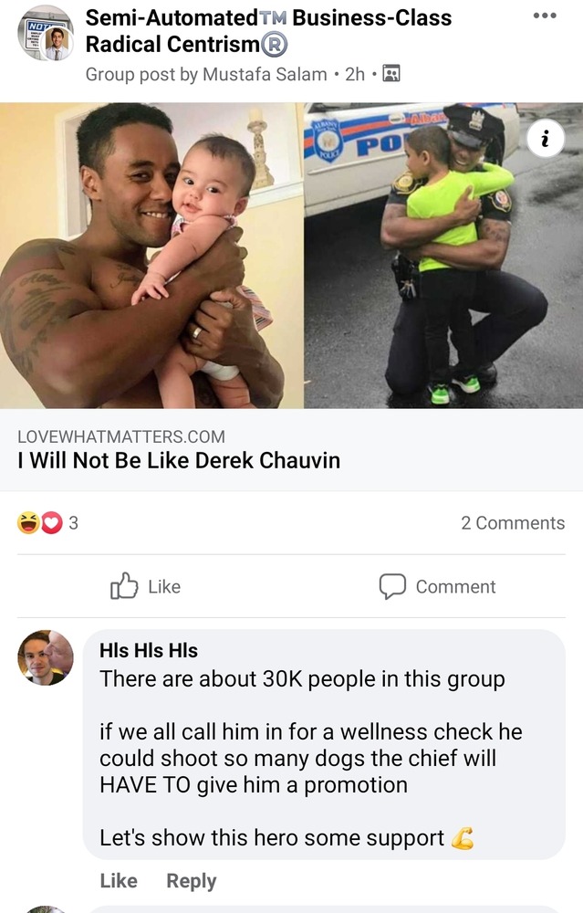View the 2 Comments list

coord(513,523)
